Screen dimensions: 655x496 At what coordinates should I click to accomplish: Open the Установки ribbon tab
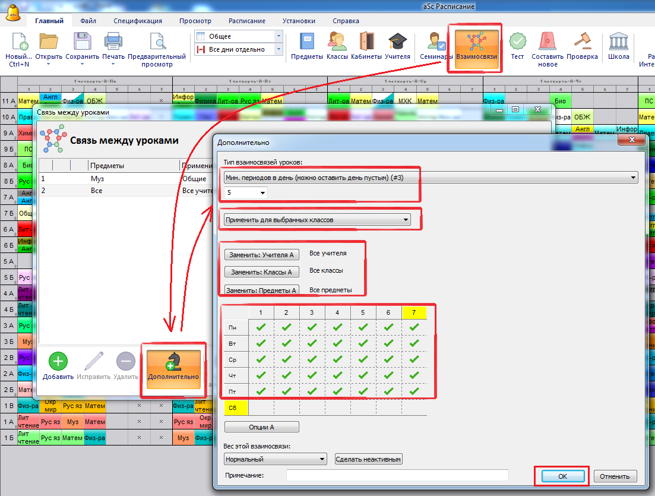pyautogui.click(x=298, y=21)
